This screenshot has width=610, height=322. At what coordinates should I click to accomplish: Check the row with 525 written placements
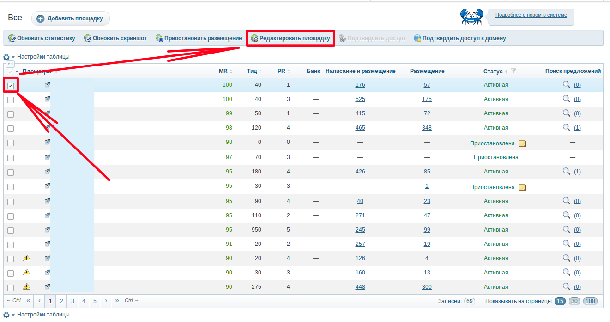11,100
